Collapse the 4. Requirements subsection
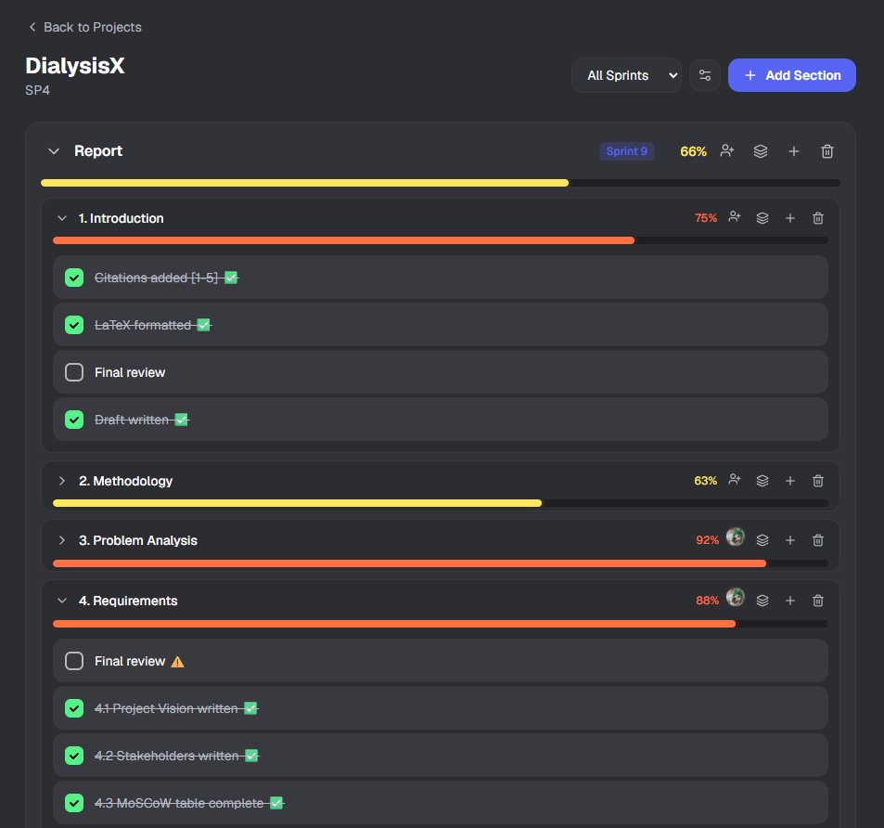 click(62, 601)
